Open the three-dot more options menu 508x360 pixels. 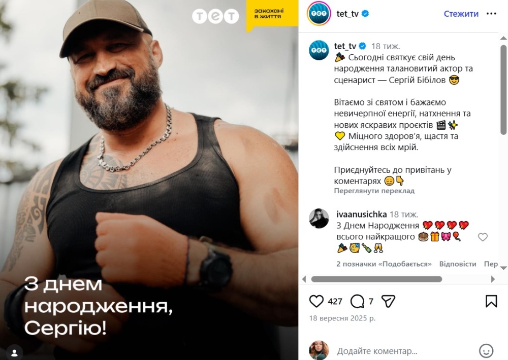(491, 14)
